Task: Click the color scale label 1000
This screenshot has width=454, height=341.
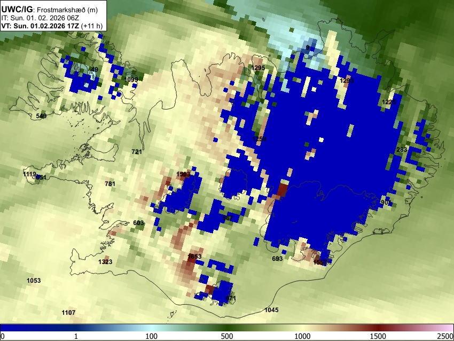Action: point(302,336)
